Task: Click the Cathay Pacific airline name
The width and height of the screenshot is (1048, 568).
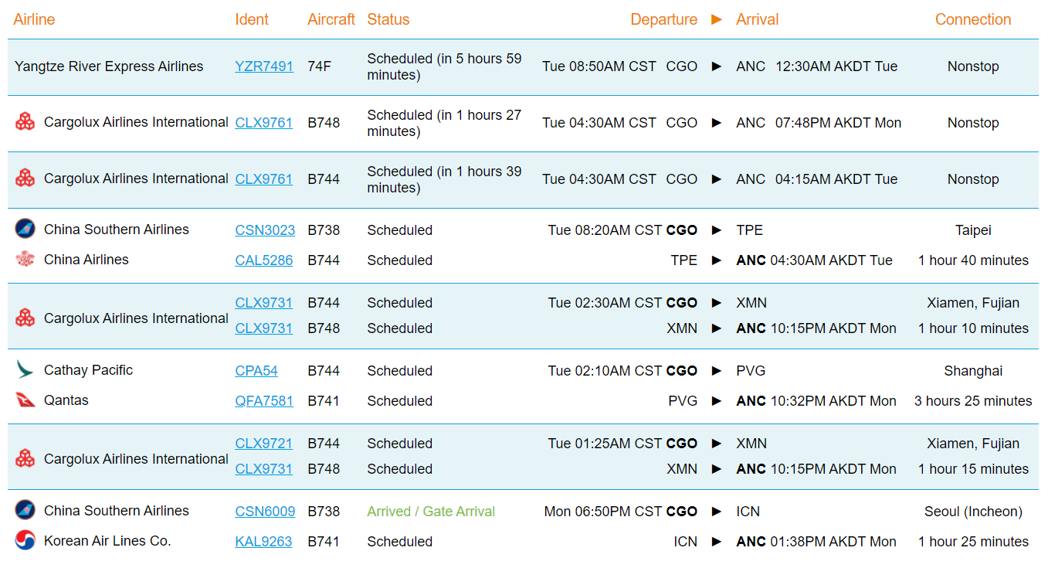Action: (88, 370)
